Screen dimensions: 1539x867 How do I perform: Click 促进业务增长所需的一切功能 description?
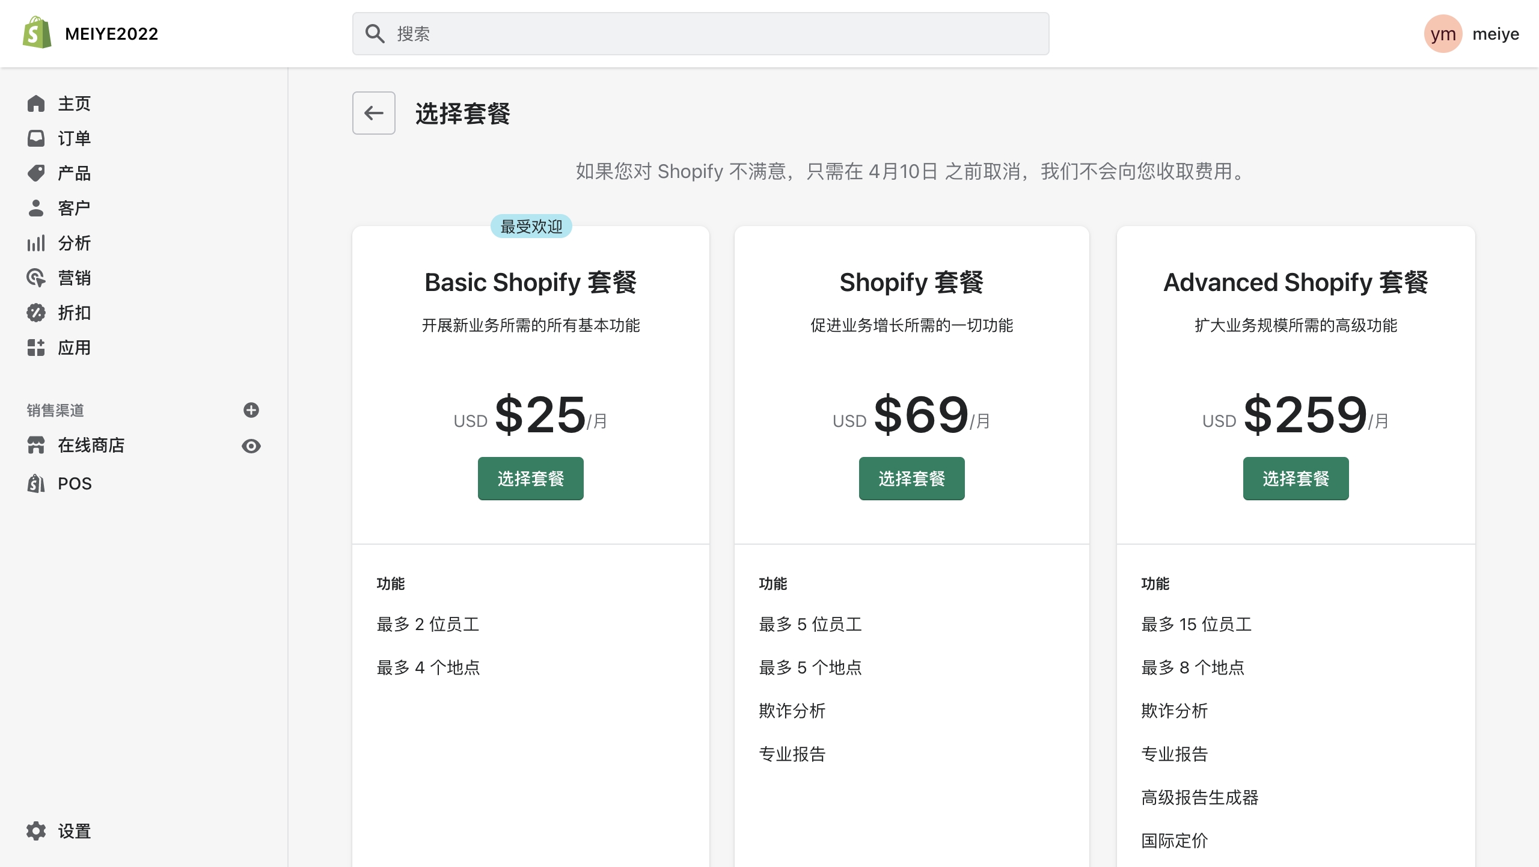tap(912, 325)
